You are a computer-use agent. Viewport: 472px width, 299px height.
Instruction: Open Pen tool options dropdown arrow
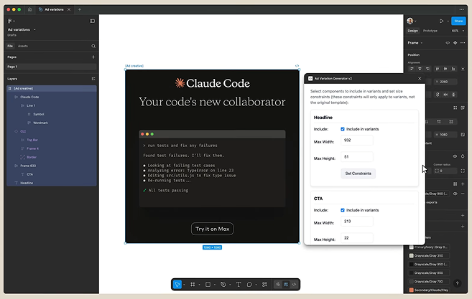point(230,285)
